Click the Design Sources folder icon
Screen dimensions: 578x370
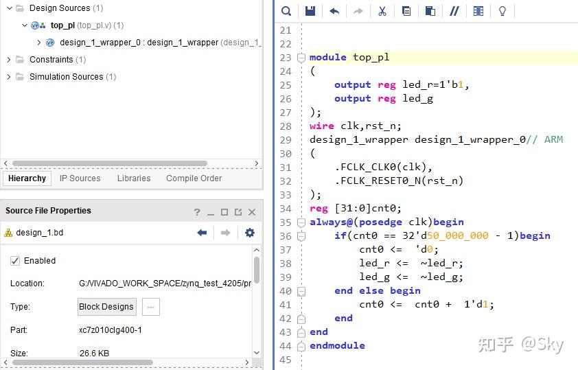tap(20, 8)
